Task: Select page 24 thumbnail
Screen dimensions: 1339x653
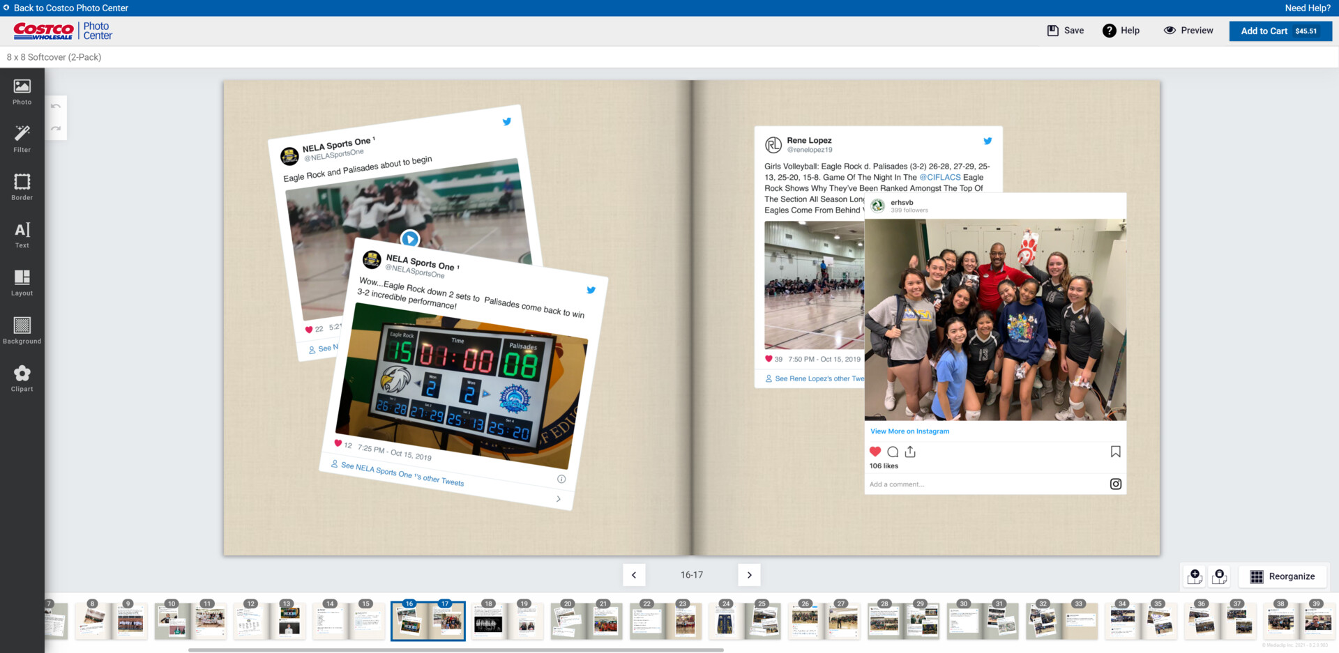Action: click(727, 621)
